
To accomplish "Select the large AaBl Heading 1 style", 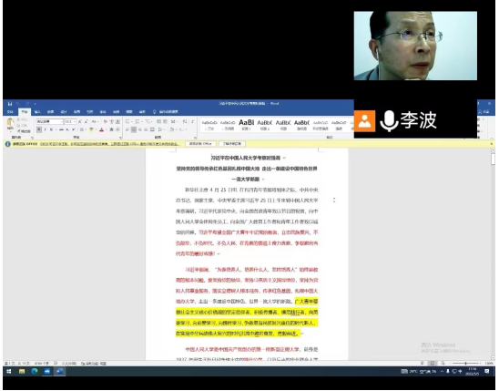I will tap(247, 124).
